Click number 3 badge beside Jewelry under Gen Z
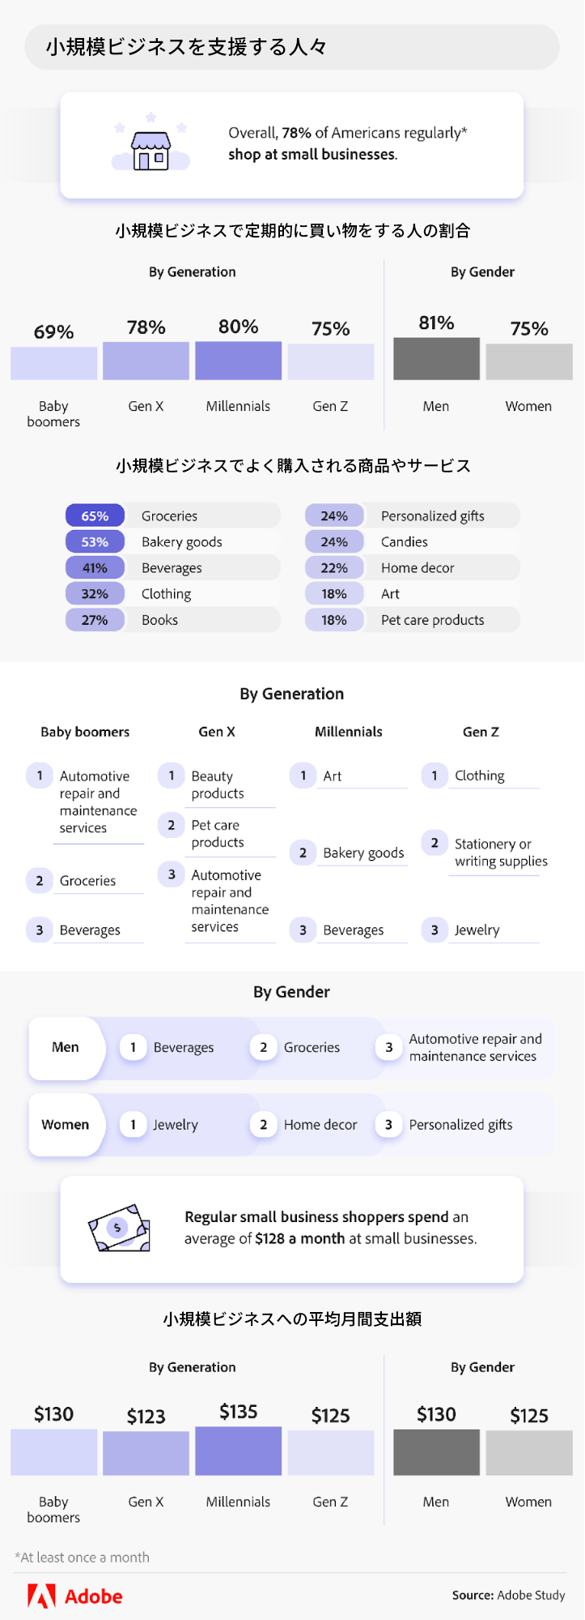Viewport: 585px width, 1620px height. (x=435, y=930)
